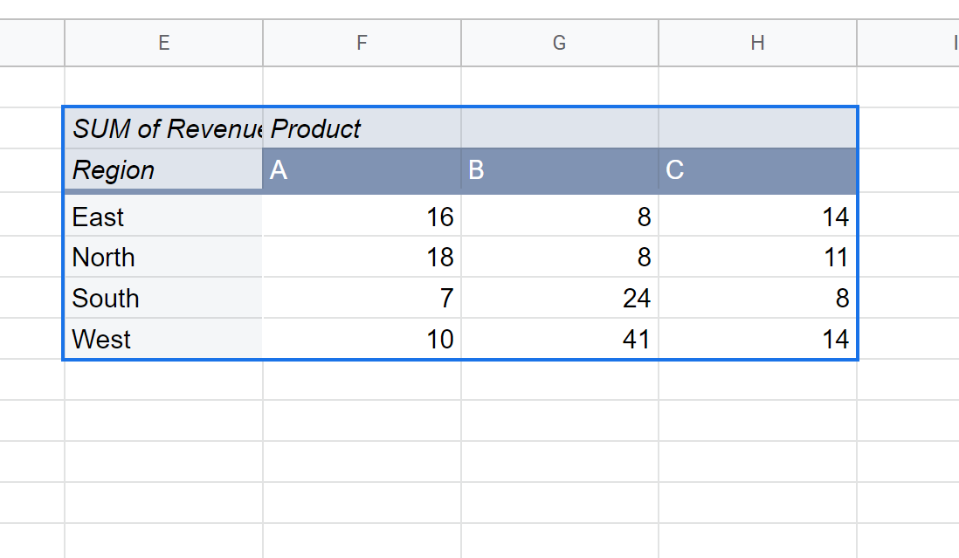This screenshot has width=959, height=558.
Task: Click the Product header cell
Action: tap(362, 128)
